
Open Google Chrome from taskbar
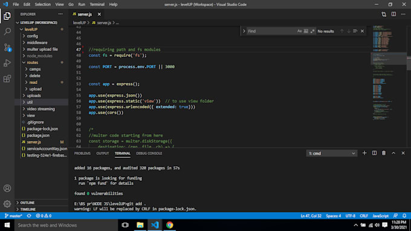coord(170,225)
